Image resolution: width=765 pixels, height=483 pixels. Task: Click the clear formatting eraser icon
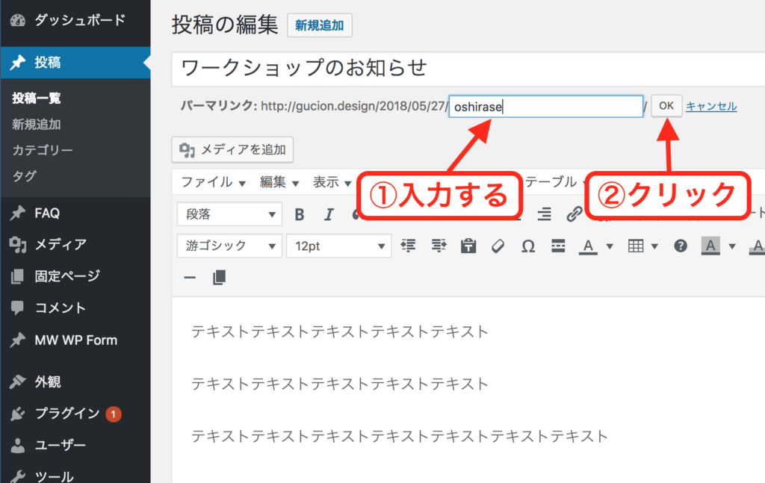tap(498, 246)
